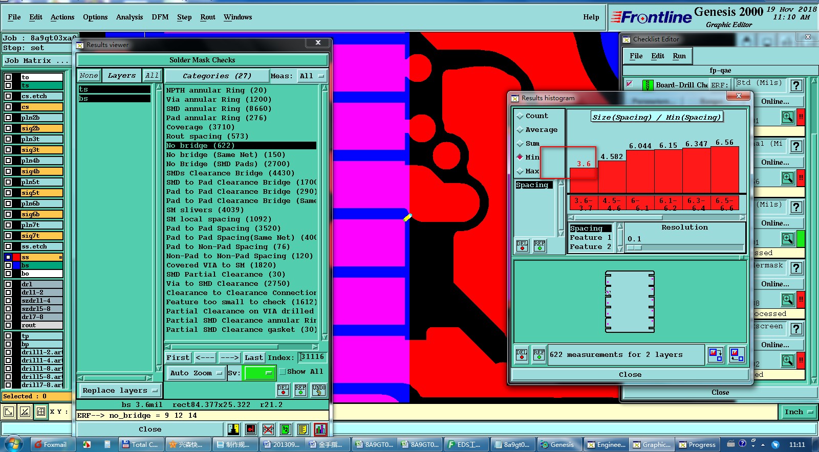
Task: Click question mark icon next to Std (Mils)
Action: 796,85
